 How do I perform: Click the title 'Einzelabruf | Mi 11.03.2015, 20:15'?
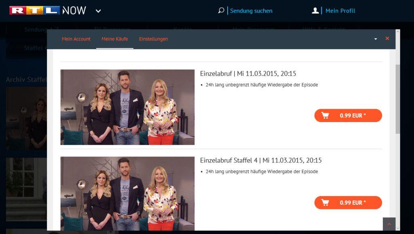248,74
